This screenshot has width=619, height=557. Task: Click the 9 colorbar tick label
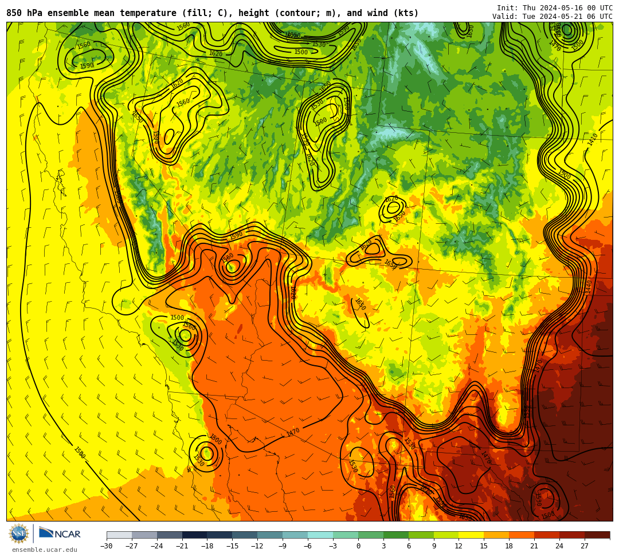[x=434, y=546]
